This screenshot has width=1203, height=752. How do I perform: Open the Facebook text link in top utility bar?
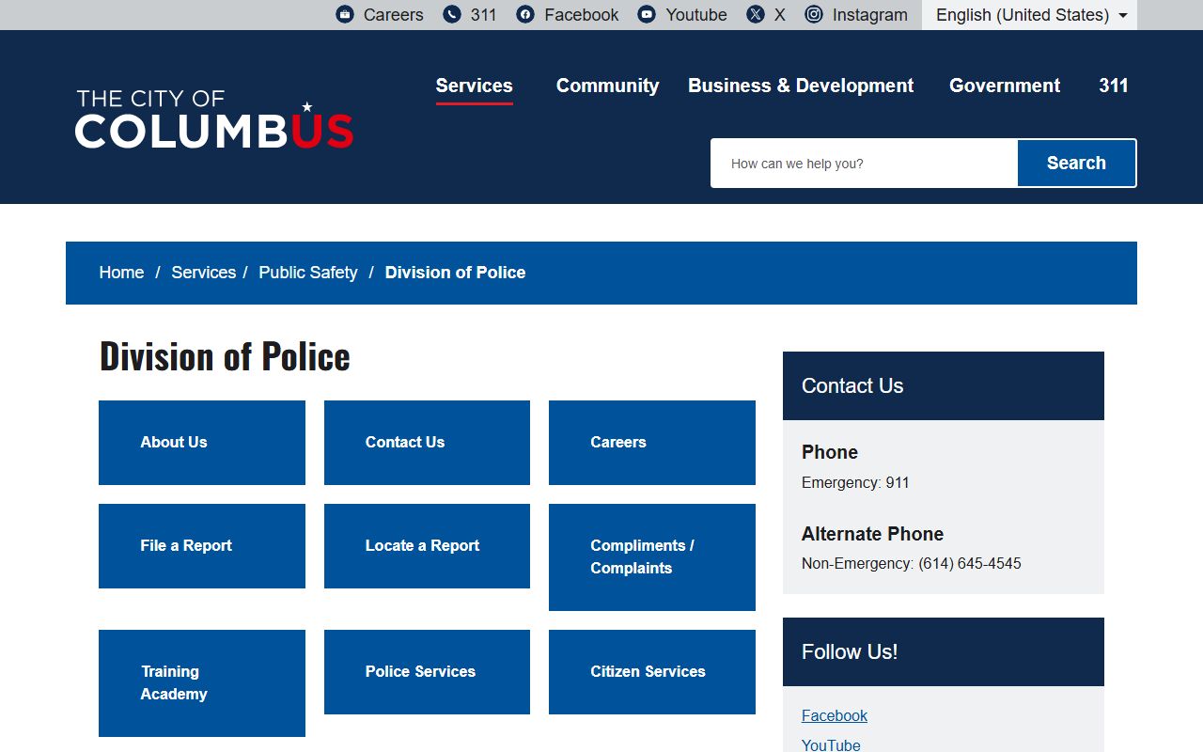point(582,15)
